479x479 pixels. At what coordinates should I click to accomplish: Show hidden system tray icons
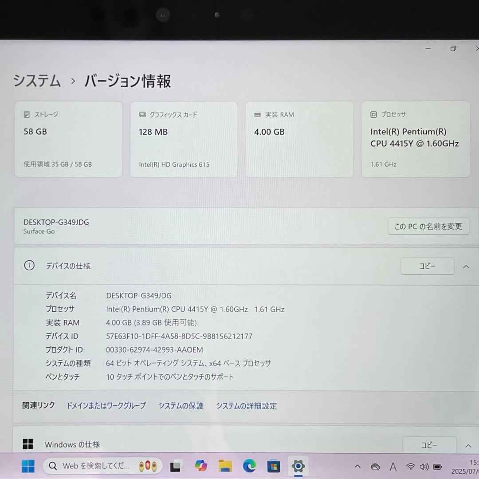click(357, 467)
